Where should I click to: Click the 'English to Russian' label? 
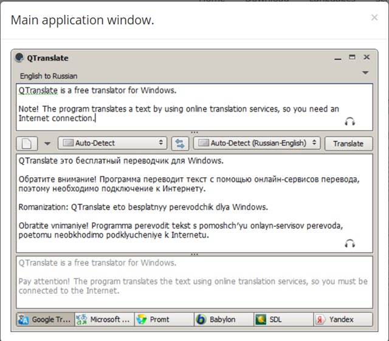point(49,76)
